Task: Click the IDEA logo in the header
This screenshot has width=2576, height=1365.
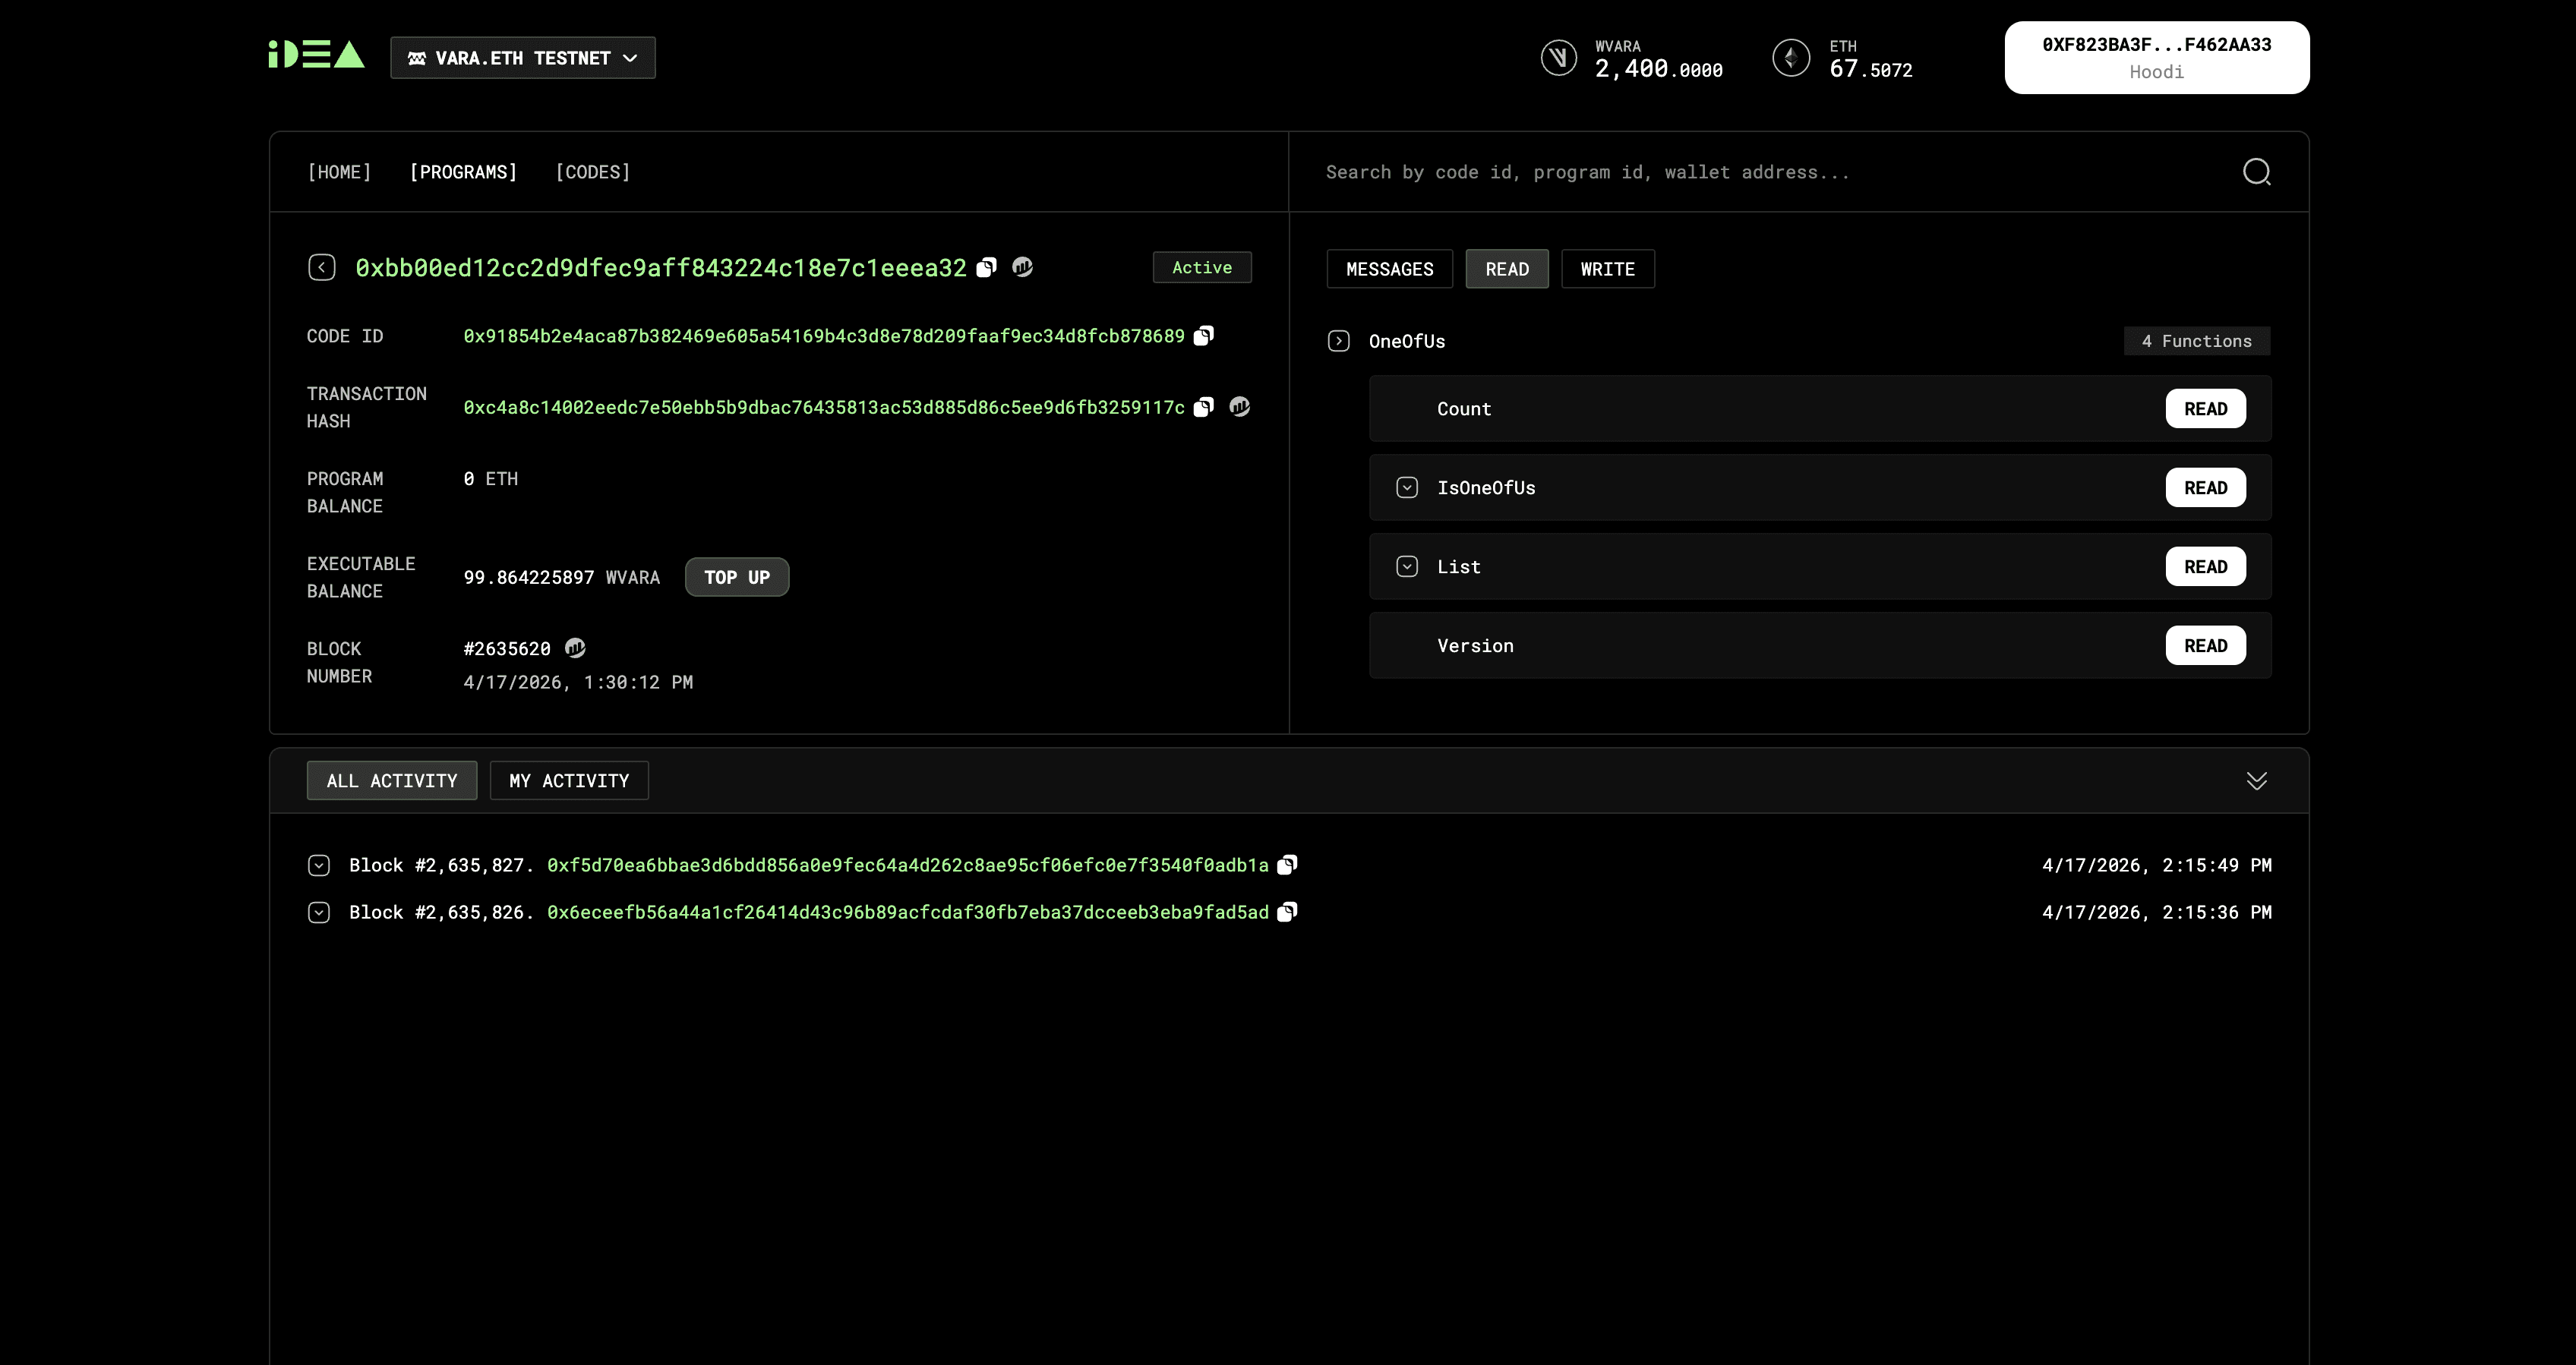Action: coord(315,55)
